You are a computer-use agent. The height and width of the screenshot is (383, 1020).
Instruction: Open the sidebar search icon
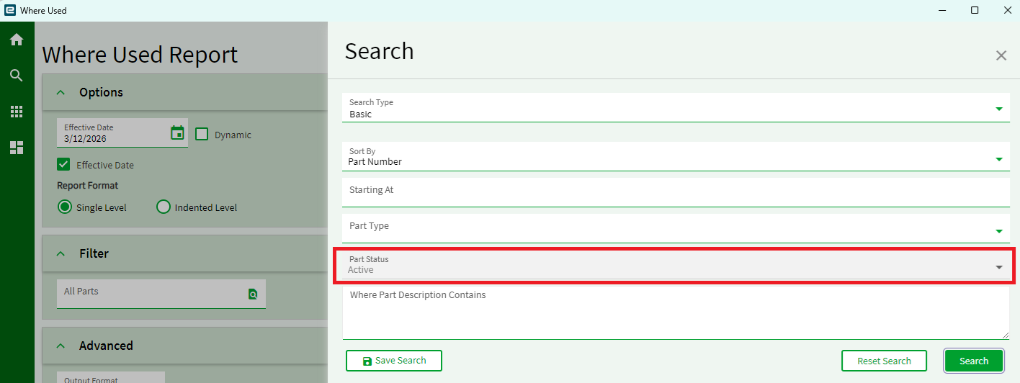click(16, 76)
